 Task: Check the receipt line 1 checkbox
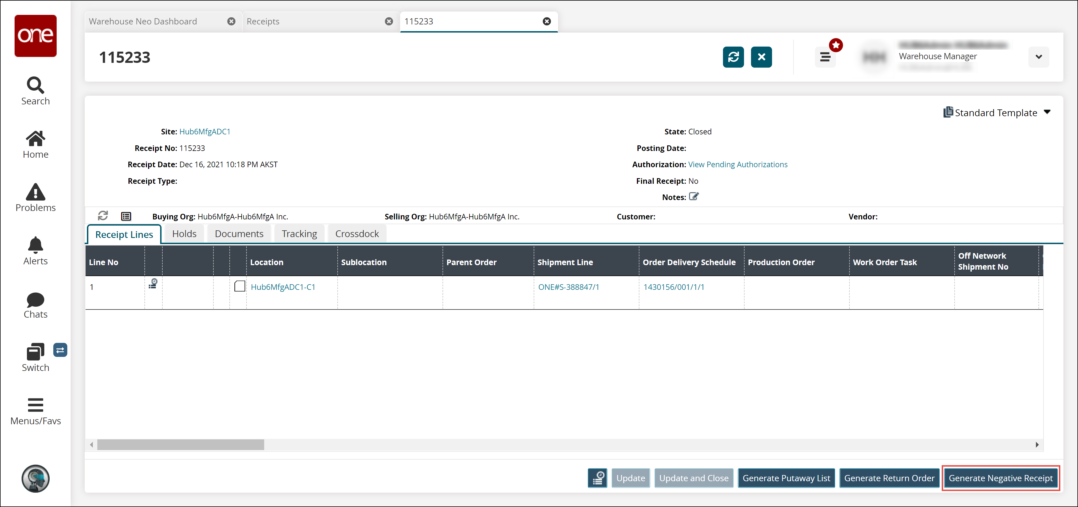(240, 286)
